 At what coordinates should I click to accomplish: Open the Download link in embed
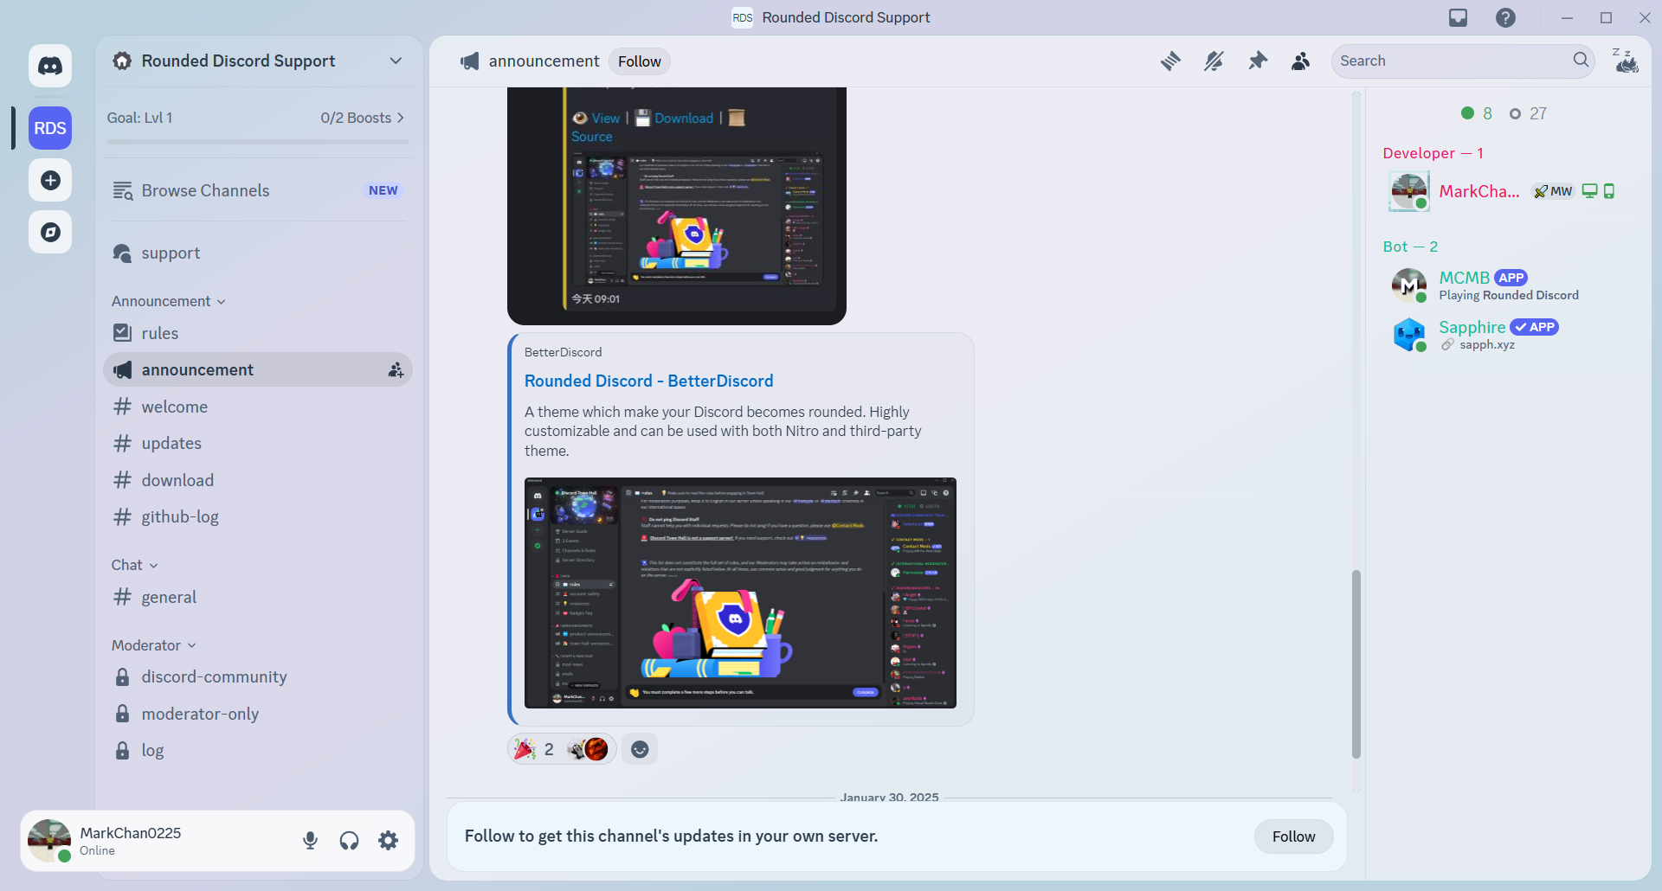(684, 119)
